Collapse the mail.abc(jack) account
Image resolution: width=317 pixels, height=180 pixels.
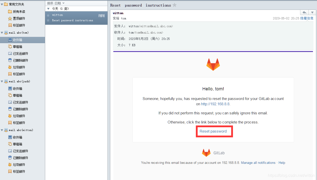pos(2,81)
